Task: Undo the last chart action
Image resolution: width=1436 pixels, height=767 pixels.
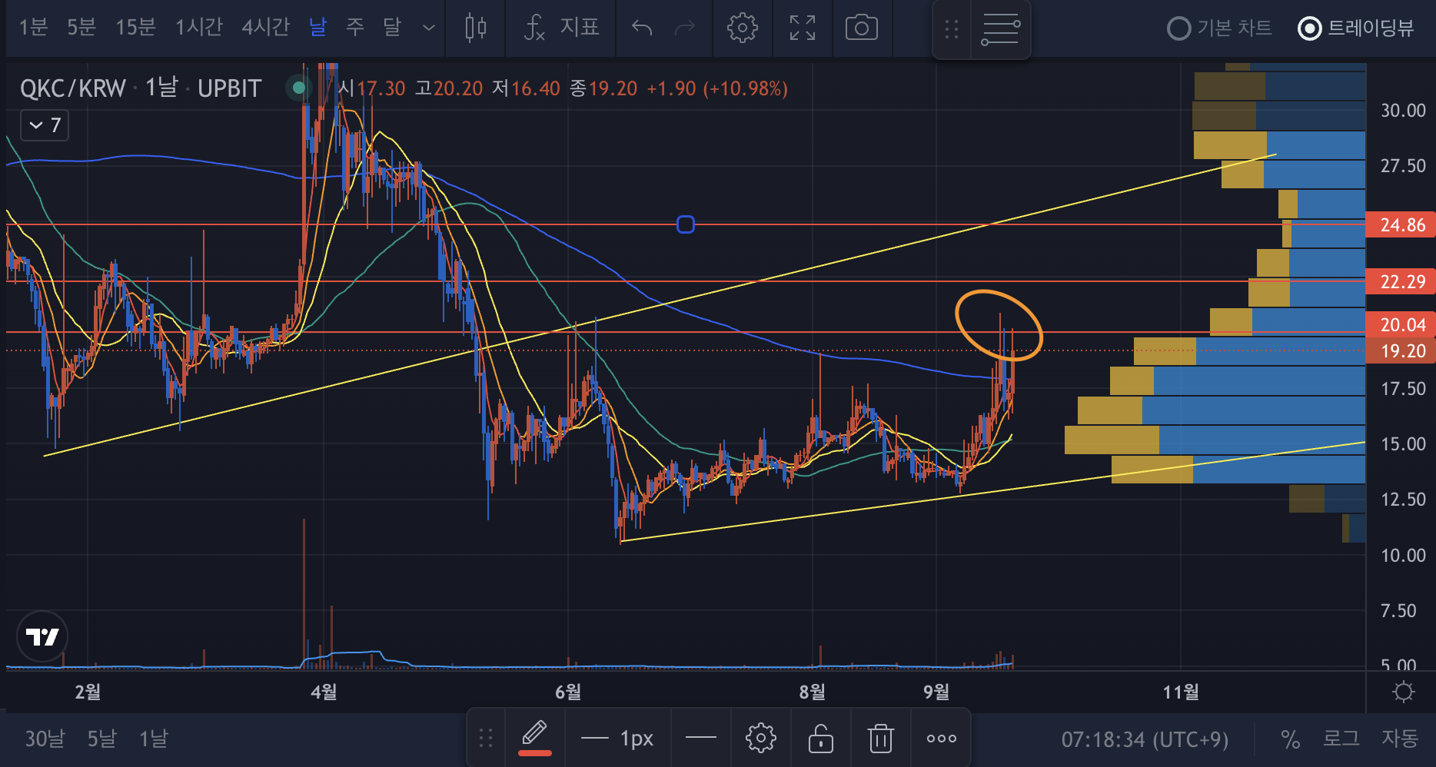Action: [642, 28]
